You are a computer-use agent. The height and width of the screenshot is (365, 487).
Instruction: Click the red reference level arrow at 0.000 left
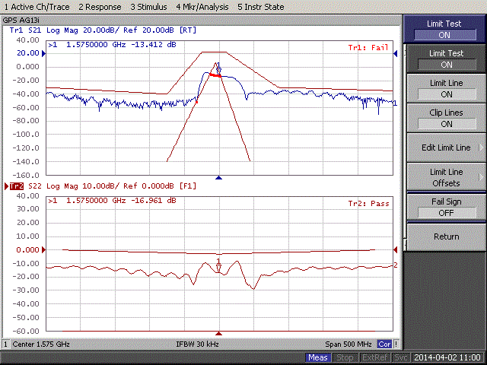(44, 249)
